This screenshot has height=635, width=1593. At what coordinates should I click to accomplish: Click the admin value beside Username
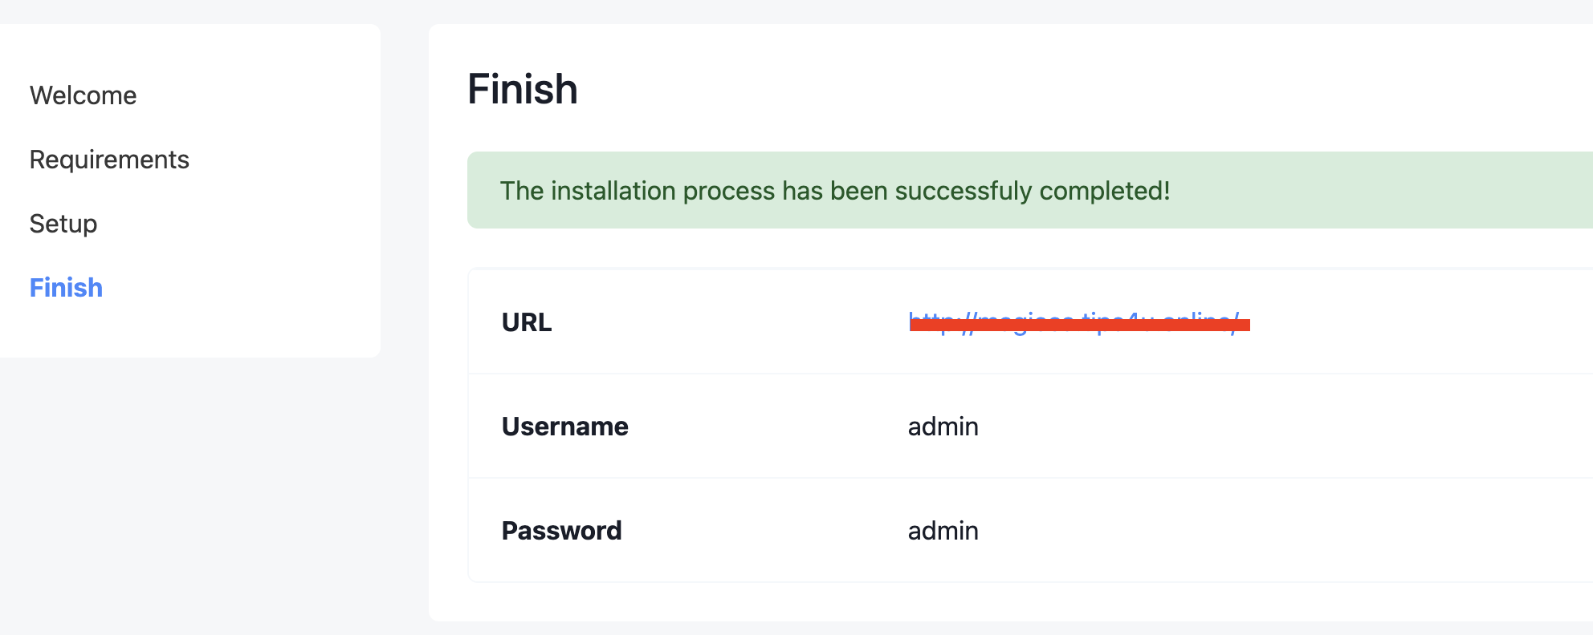tap(943, 427)
